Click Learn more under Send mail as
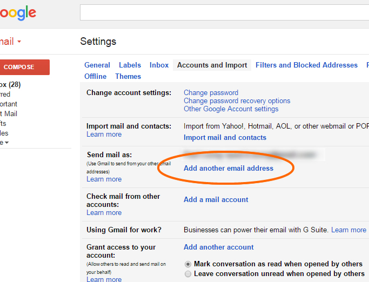 click(104, 179)
